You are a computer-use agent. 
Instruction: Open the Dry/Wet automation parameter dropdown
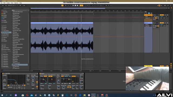tap(149, 26)
